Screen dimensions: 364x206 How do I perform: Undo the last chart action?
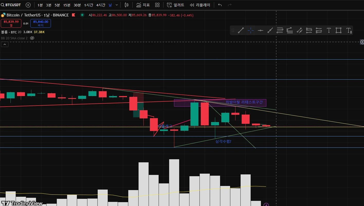point(220,5)
